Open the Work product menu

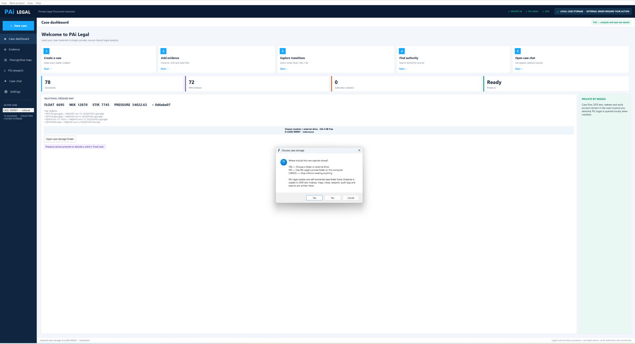(x=17, y=3)
